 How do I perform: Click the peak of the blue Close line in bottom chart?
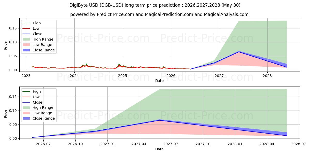pyautogui.click(x=159, y=120)
